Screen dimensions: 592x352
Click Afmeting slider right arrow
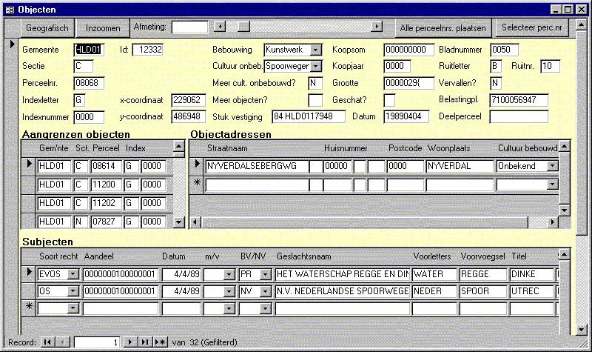pos(377,27)
